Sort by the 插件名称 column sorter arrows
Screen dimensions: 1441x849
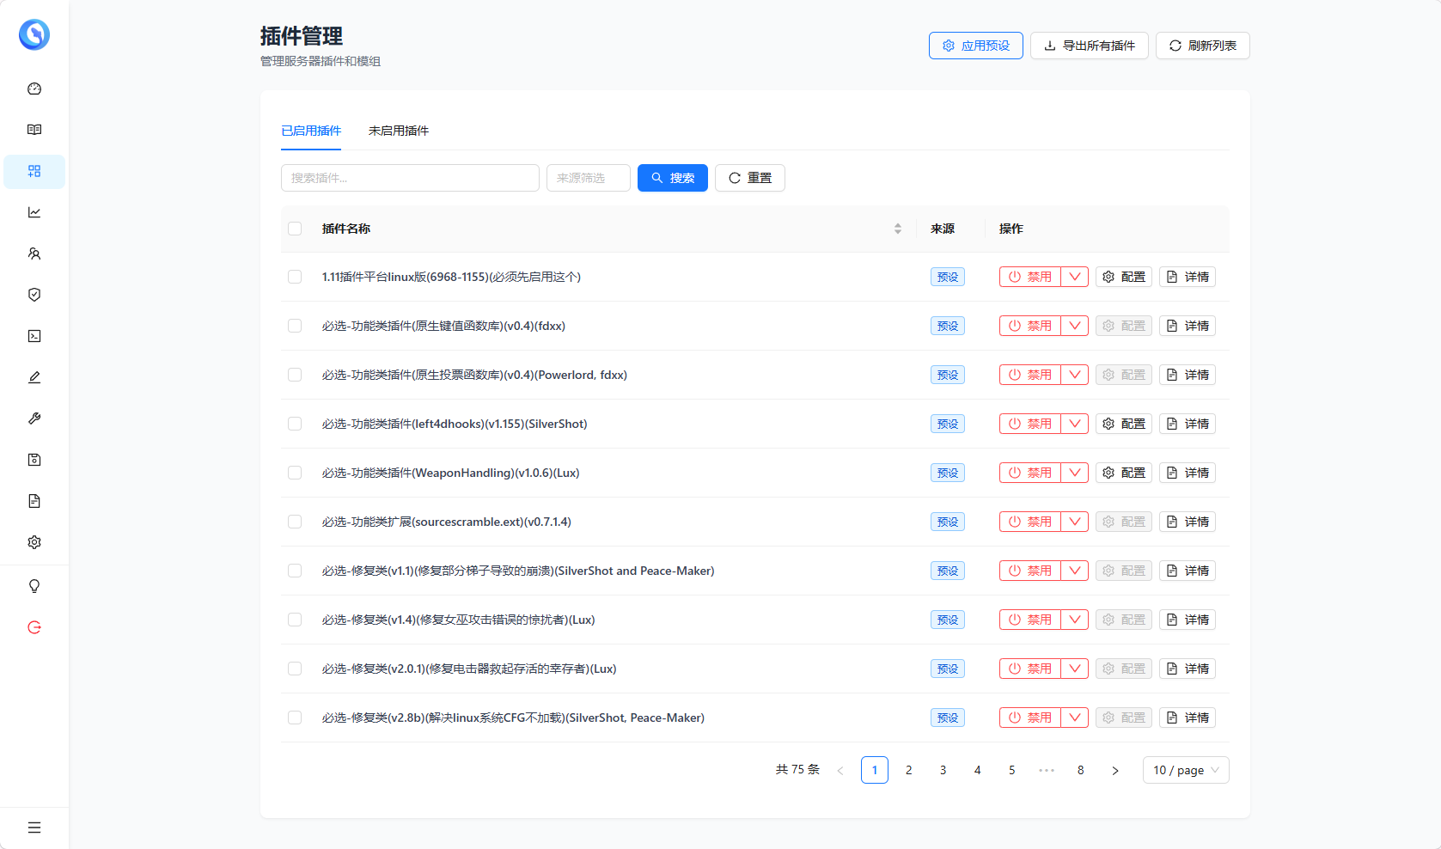click(898, 229)
